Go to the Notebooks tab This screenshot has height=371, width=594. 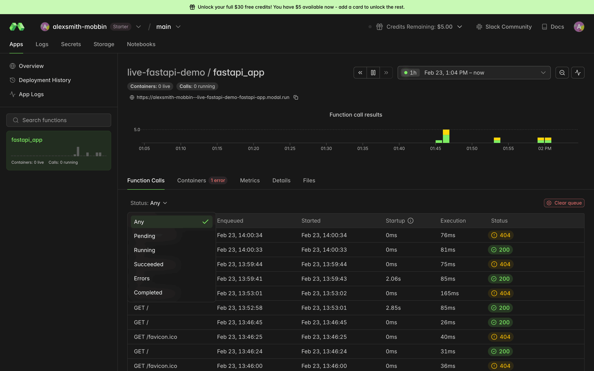point(141,44)
